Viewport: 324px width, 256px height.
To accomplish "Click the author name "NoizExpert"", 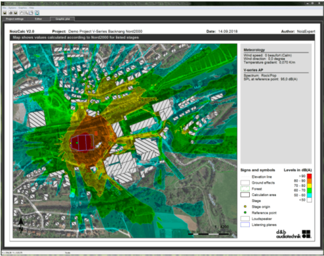I will [306, 32].
